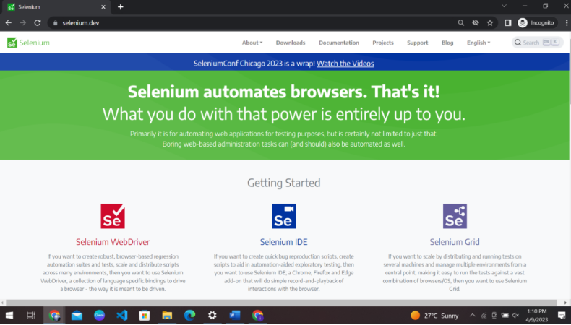Show hidden system tray icons chevron
571x325 pixels.
[472, 316]
